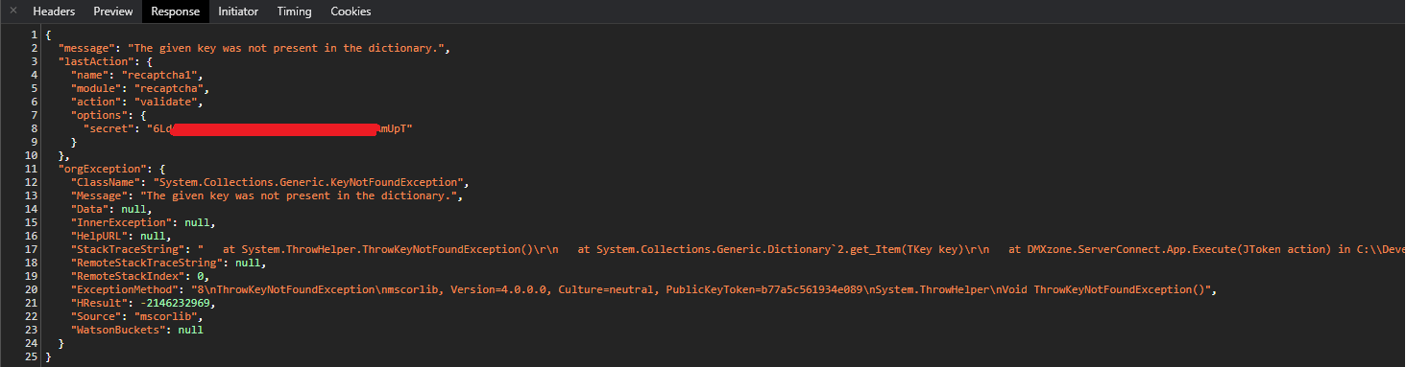Image resolution: width=1406 pixels, height=367 pixels.
Task: Click the "module" key on line 5
Action: pyautogui.click(x=96, y=88)
